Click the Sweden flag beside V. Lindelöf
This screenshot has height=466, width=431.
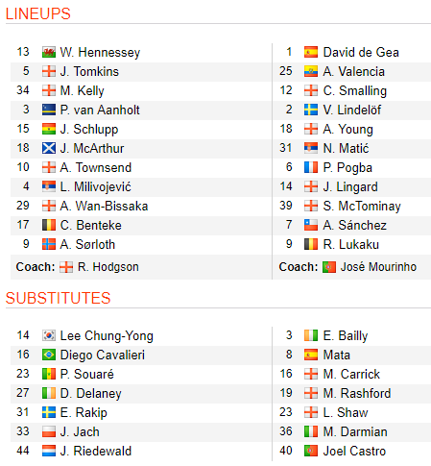tap(311, 110)
